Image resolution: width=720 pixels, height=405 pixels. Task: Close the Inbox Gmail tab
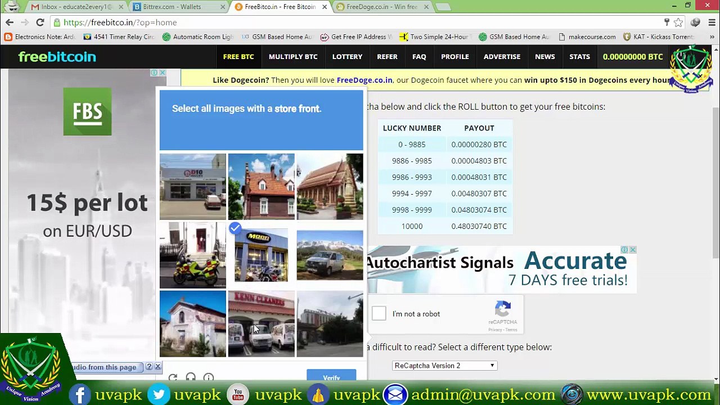(x=121, y=7)
